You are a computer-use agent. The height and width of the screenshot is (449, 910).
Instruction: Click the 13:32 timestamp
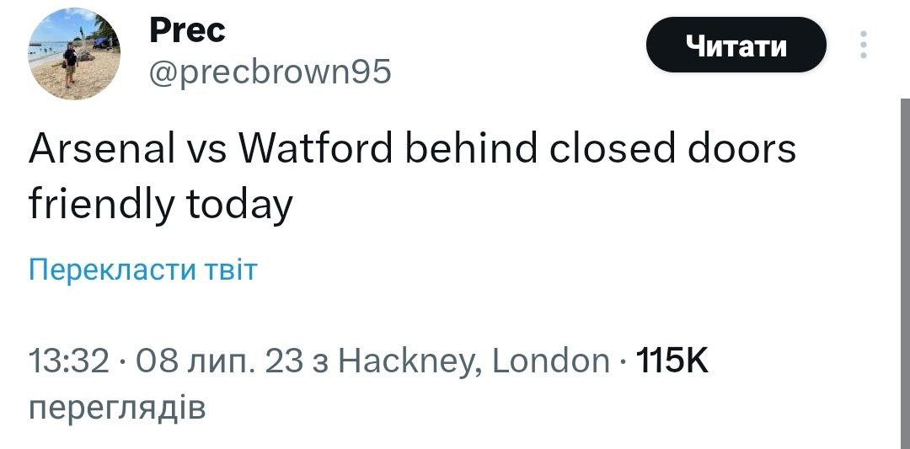(69, 361)
